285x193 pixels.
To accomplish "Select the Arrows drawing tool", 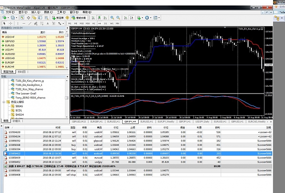I will [x=60, y=23].
